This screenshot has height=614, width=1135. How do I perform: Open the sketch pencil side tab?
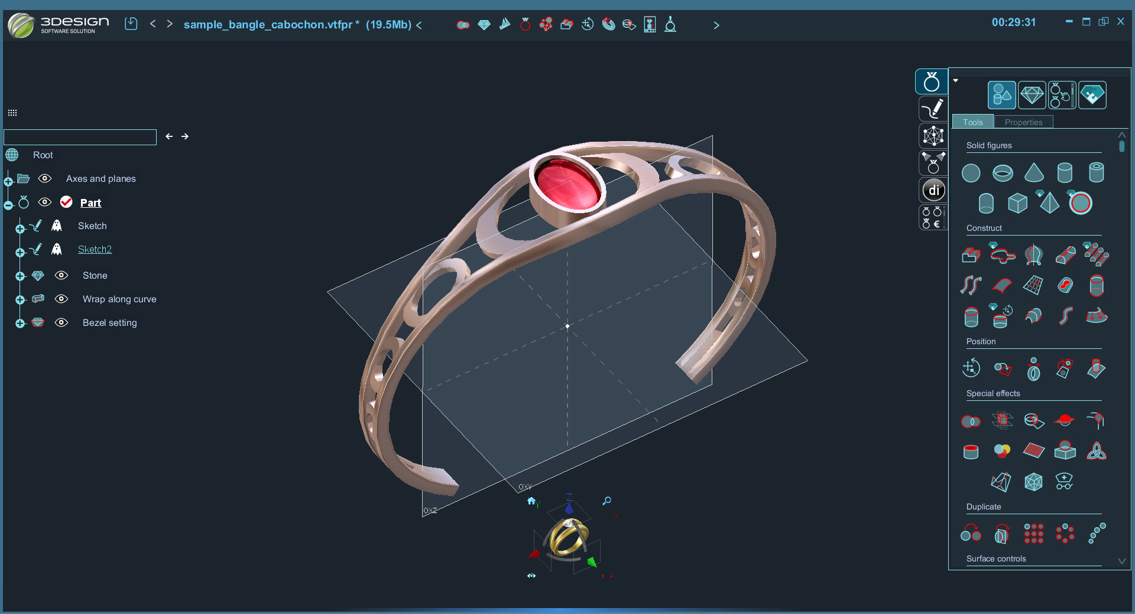coord(933,109)
